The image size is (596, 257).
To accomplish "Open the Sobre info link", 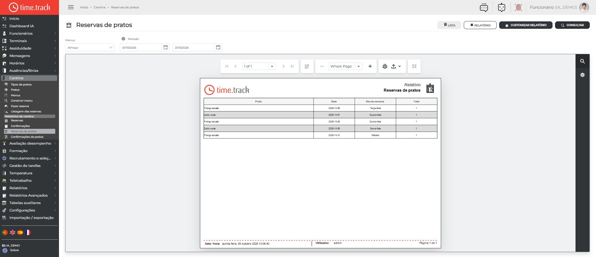I will 14,250.
